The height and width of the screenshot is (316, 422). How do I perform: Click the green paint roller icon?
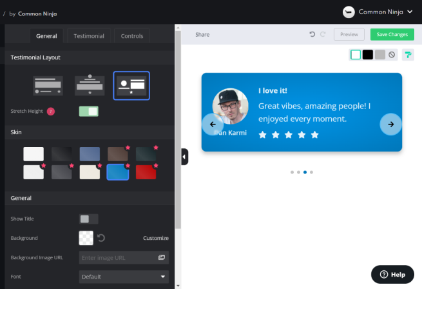tap(408, 55)
